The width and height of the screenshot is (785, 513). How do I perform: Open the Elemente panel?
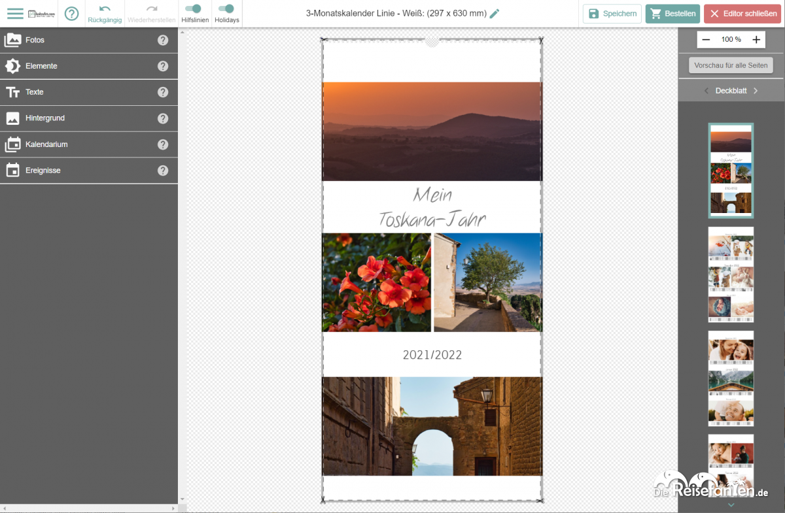pos(41,66)
